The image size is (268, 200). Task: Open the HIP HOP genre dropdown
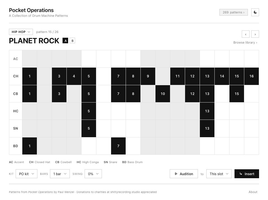tap(21, 32)
